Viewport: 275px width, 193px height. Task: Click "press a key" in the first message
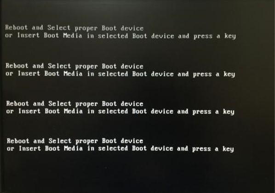(215, 36)
